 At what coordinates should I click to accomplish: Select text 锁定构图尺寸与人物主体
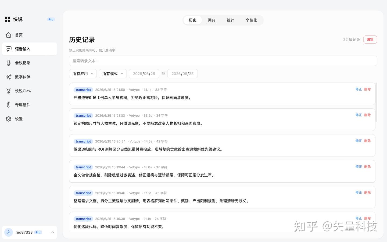pyautogui.click(x=95, y=123)
